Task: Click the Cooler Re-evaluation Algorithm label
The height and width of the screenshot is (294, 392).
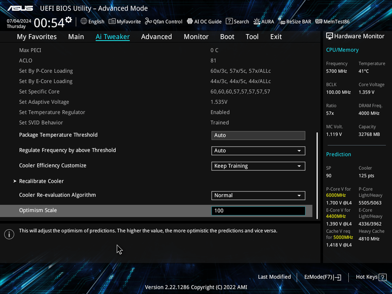Action: 57,195
